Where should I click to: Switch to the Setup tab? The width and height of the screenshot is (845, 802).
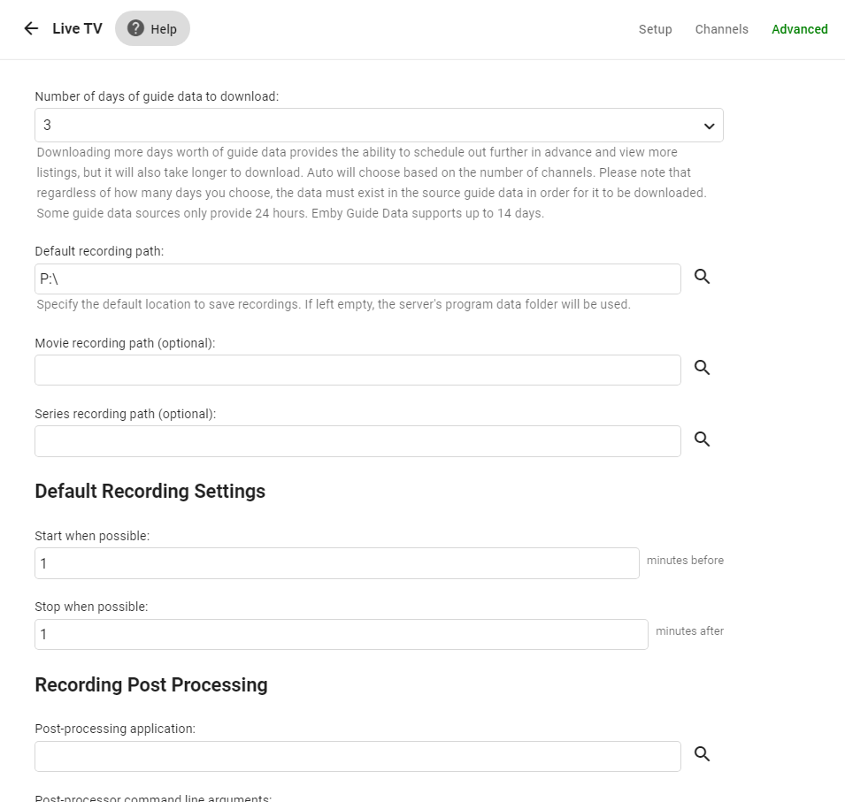point(655,29)
